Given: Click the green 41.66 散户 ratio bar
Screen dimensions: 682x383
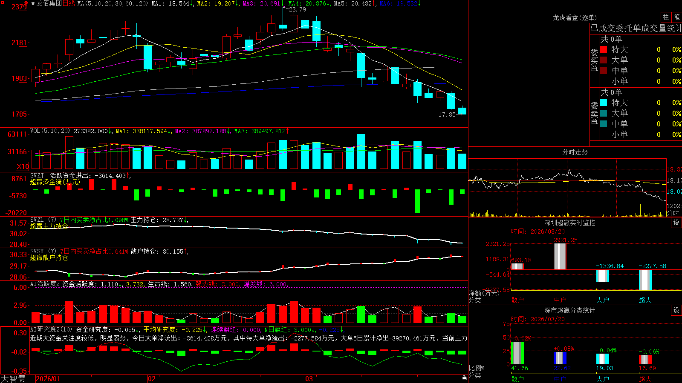Looking at the screenshot, I should (x=517, y=353).
